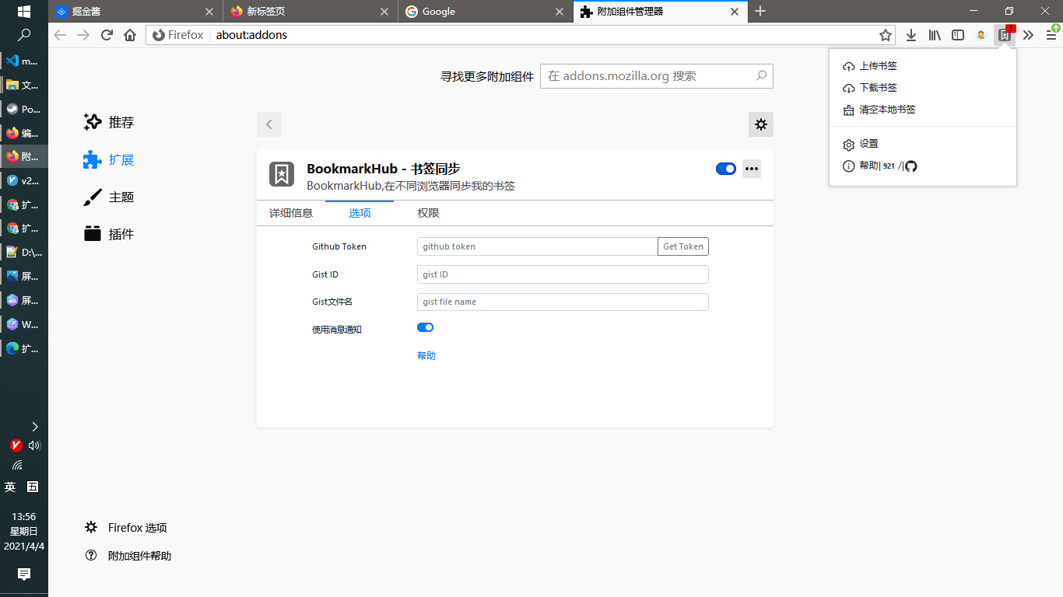The image size is (1063, 597).
Task: Switch to the 权限 permissions tab
Action: click(x=428, y=213)
